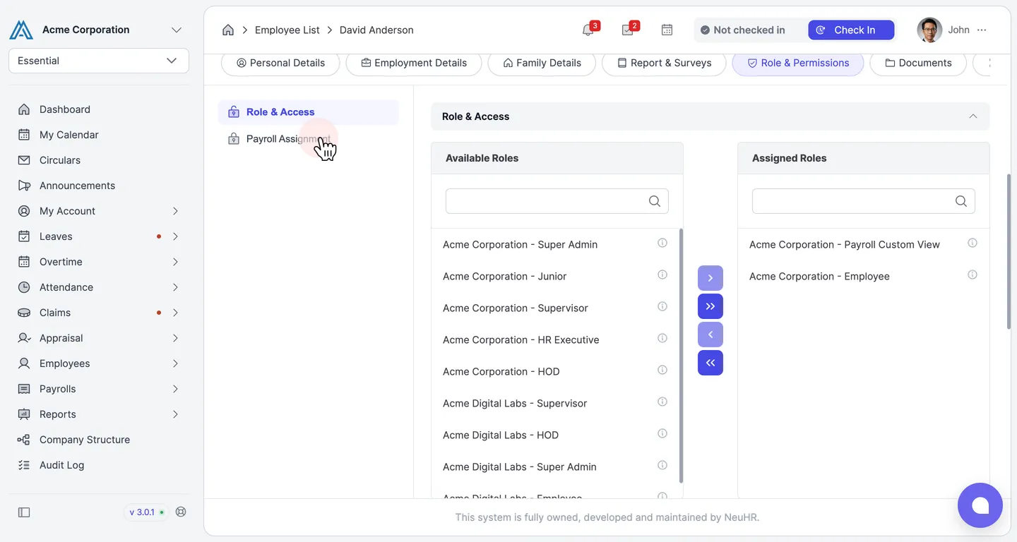Open Circulars in the sidebar
Screen dimensions: 1017x542
(99, 160)
